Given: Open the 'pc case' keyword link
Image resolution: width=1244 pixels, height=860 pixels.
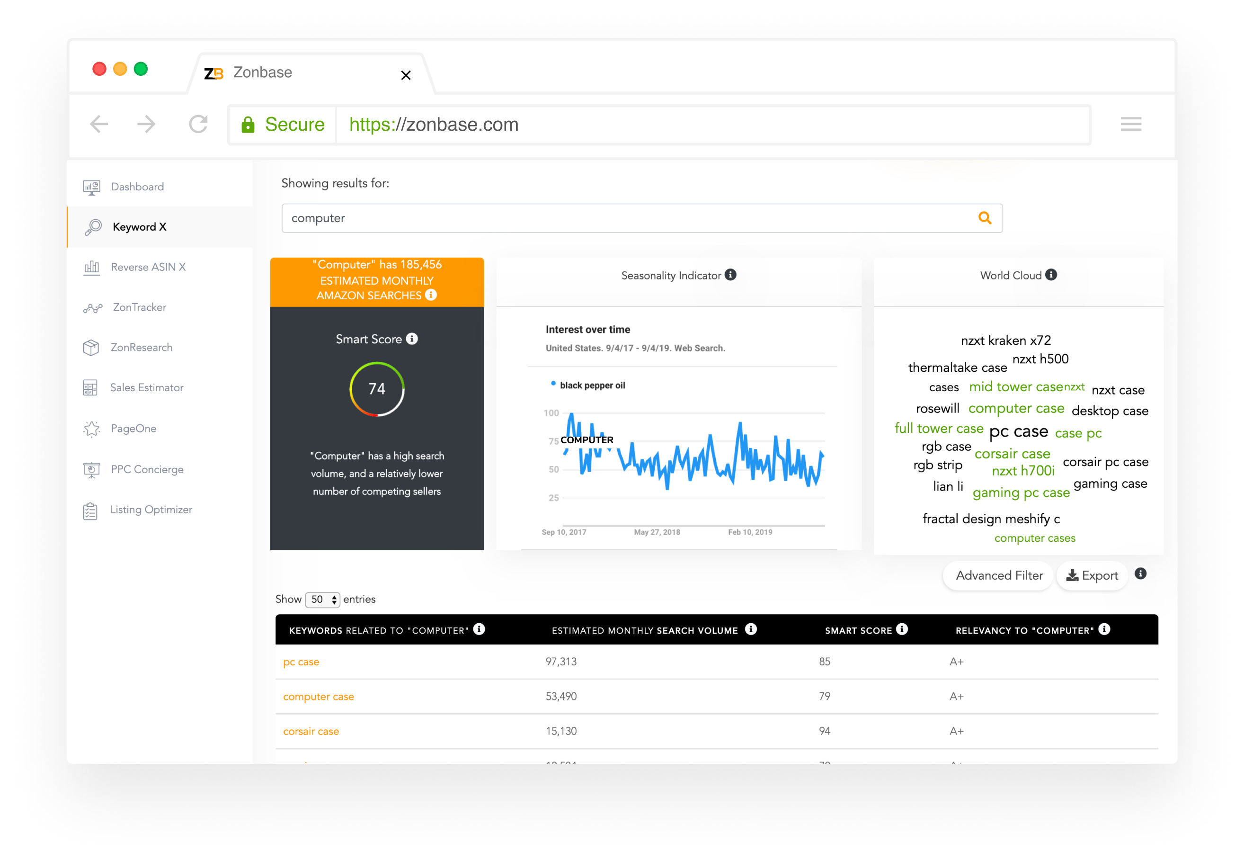Looking at the screenshot, I should (x=301, y=662).
